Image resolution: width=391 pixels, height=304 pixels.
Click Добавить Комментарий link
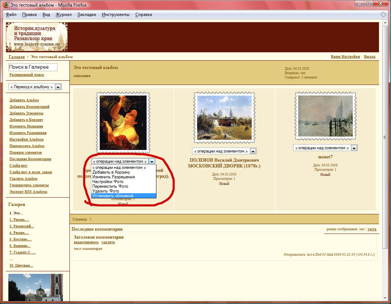[29, 106]
